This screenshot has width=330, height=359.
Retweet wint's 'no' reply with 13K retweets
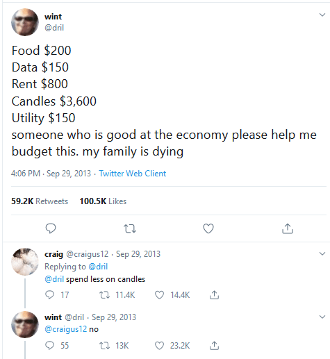click(104, 346)
